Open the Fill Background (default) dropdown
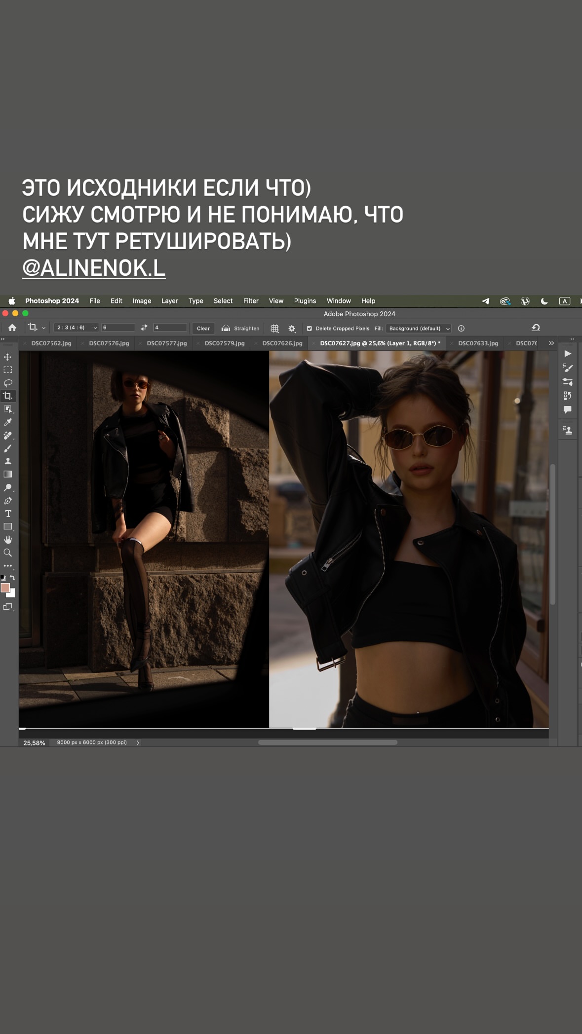This screenshot has width=582, height=1034. tap(419, 329)
